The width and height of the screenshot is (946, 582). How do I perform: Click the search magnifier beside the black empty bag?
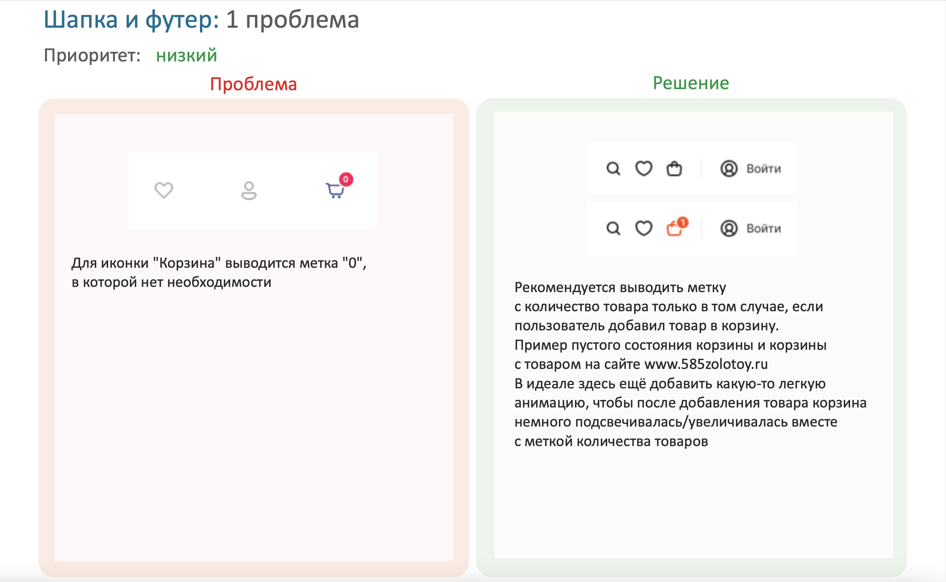(x=613, y=169)
